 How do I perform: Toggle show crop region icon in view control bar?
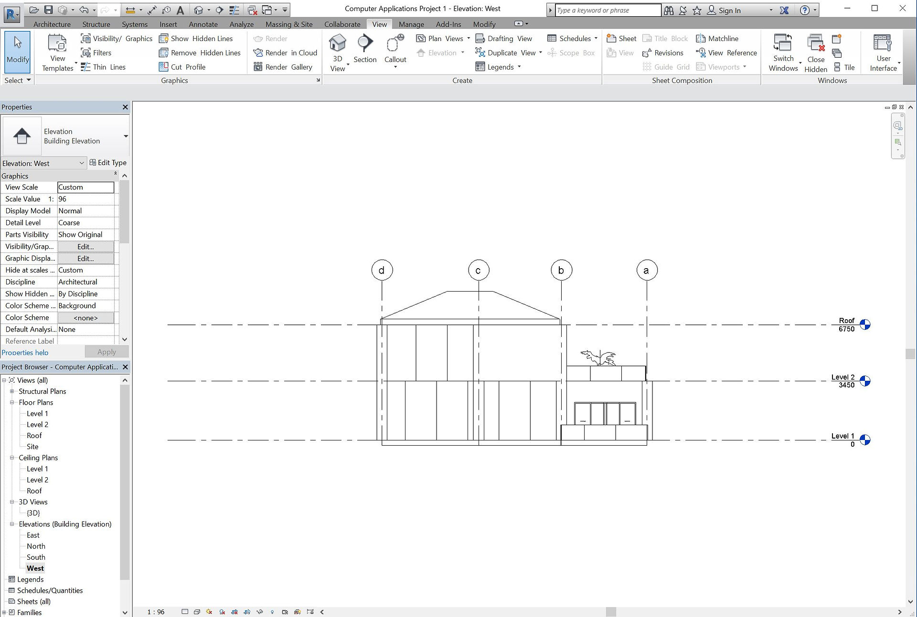(247, 612)
